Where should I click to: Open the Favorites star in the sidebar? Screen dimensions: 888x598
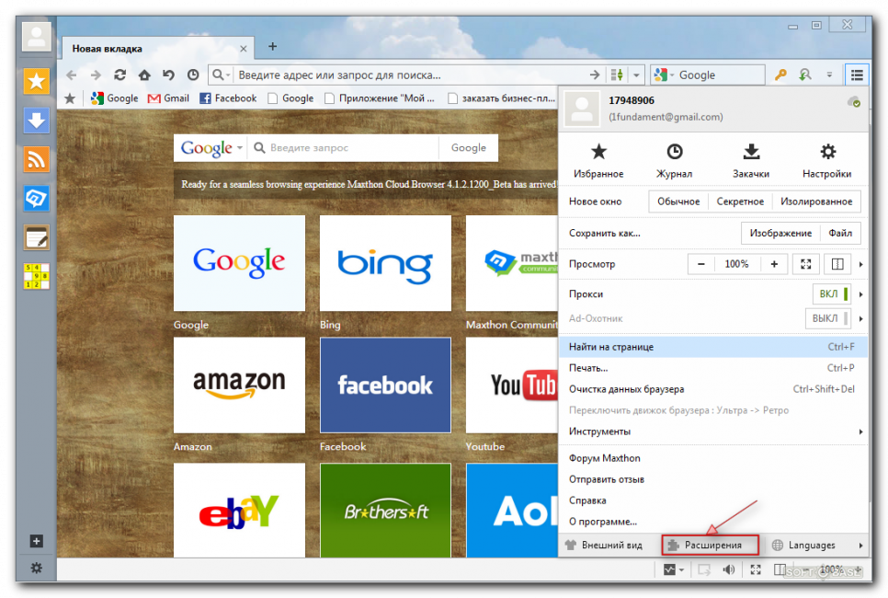36,81
